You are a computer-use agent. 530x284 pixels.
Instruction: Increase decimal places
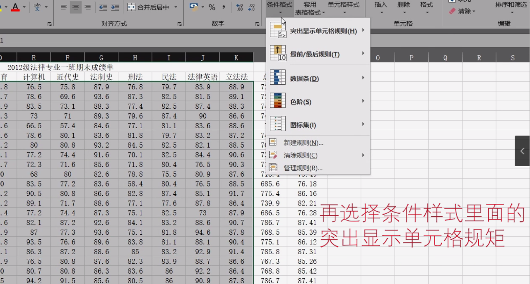tap(240, 7)
